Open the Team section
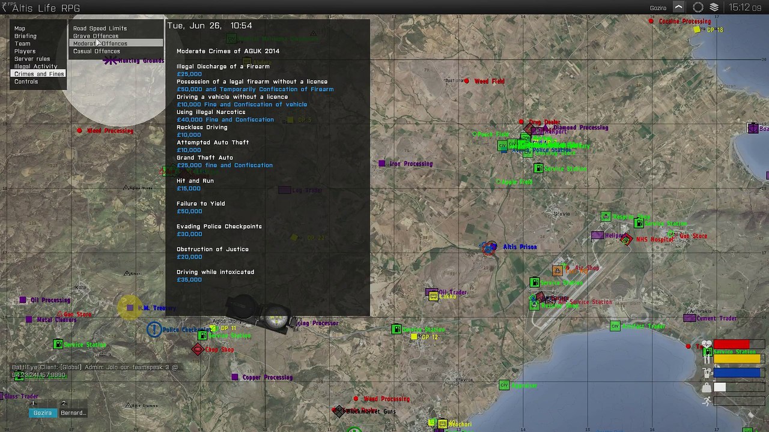769x432 pixels. pos(22,44)
